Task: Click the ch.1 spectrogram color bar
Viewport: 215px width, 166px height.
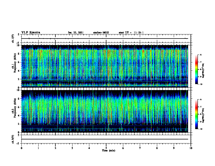Action: click(x=196, y=69)
